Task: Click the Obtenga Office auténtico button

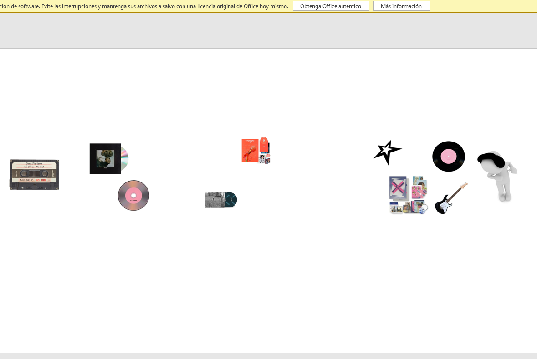Action: coord(331,6)
